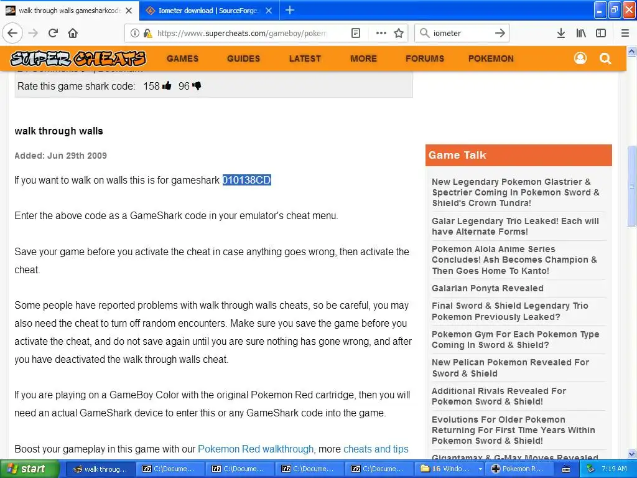Open New Legendary Pokemon Glastrier article
Screen dimensions: 637x478
click(515, 192)
